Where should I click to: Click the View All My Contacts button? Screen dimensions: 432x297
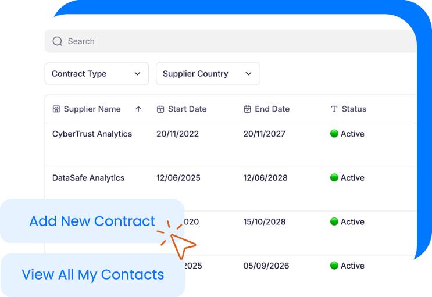click(x=92, y=274)
